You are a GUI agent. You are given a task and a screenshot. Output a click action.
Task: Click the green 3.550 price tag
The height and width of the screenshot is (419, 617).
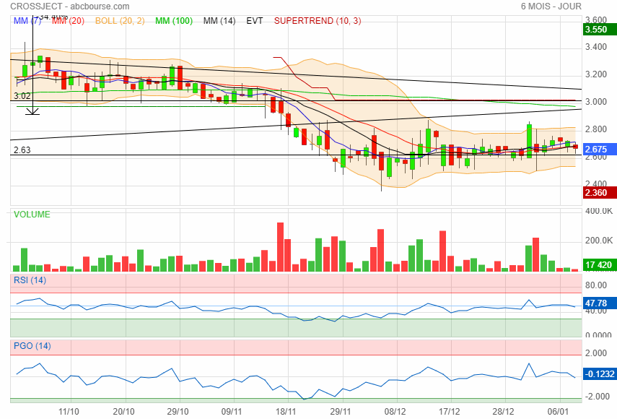tap(599, 30)
